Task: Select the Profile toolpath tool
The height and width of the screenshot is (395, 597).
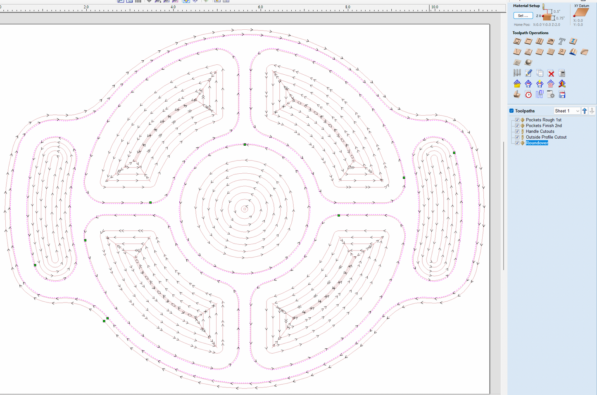Action: (x=517, y=41)
